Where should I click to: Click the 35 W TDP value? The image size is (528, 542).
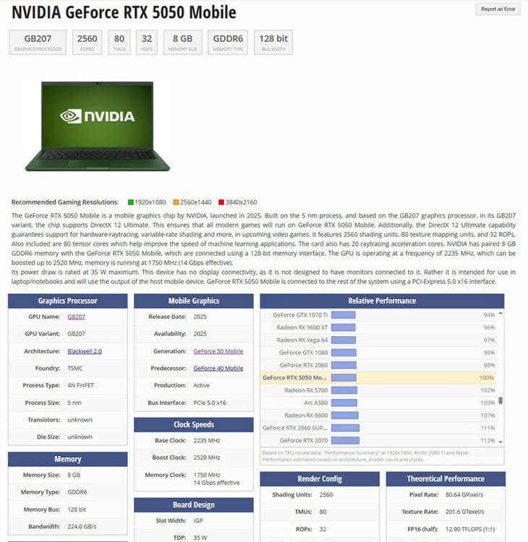pos(200,538)
